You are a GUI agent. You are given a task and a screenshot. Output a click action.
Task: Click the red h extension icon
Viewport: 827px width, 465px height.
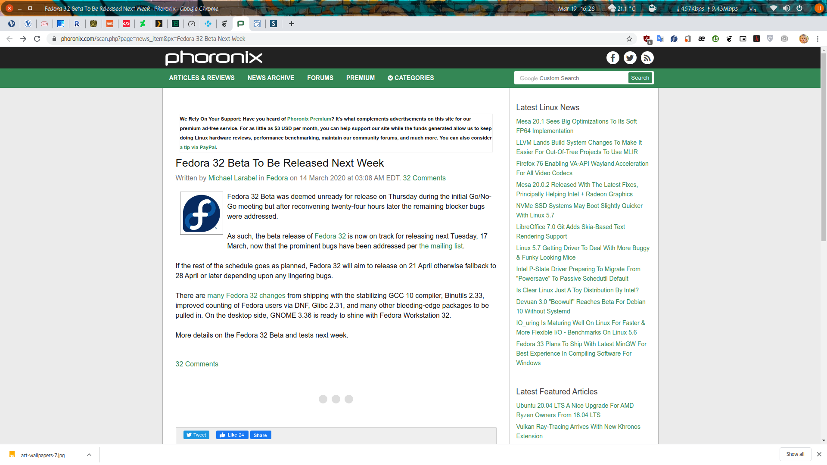pyautogui.click(x=757, y=39)
